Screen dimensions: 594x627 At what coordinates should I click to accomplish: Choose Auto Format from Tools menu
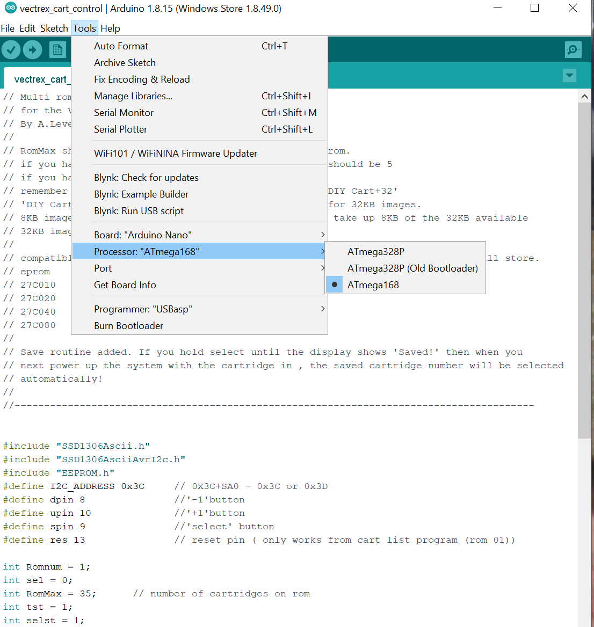point(200,46)
